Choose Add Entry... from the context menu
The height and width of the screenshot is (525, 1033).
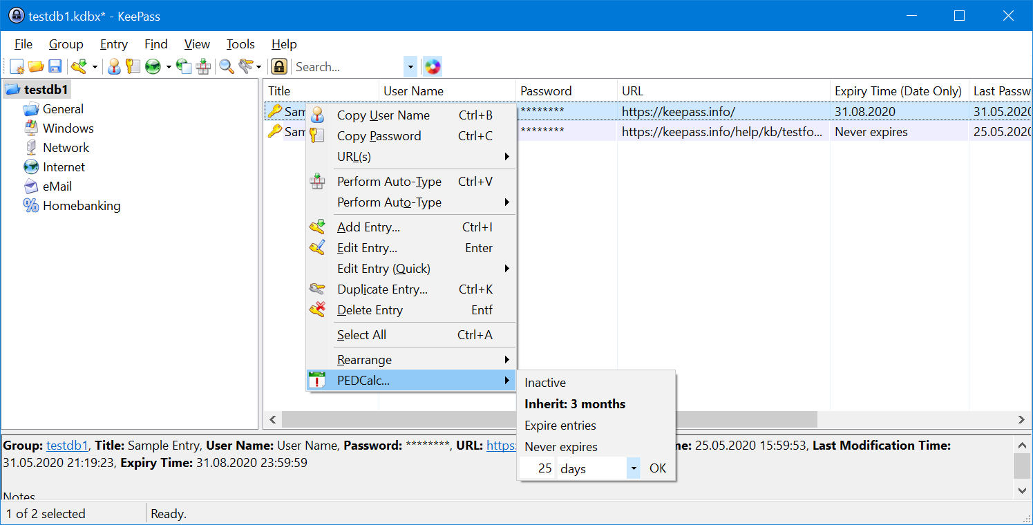(411, 227)
